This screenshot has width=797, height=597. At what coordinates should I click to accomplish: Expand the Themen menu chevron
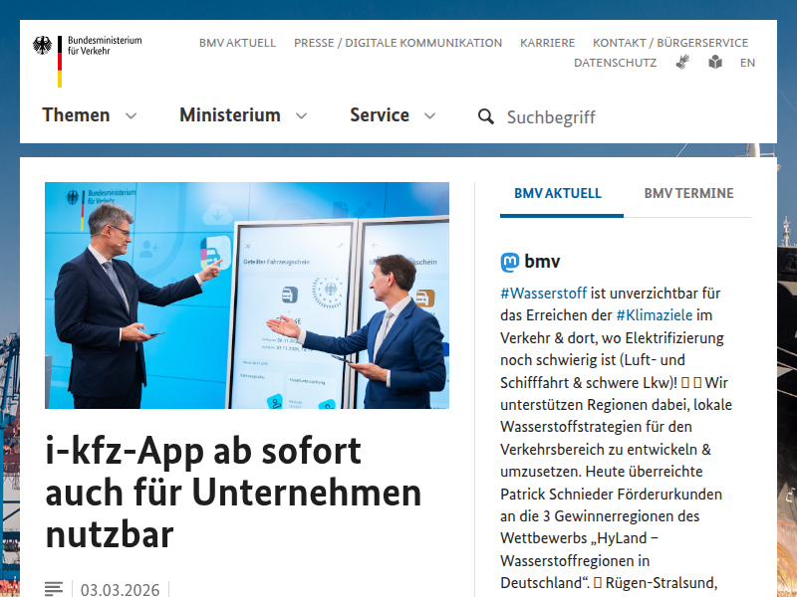pos(131,116)
